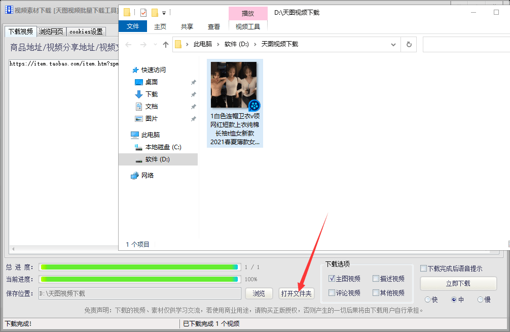Open the 查看 ribbon tab
Screen dimensions: 510x332
(214, 26)
